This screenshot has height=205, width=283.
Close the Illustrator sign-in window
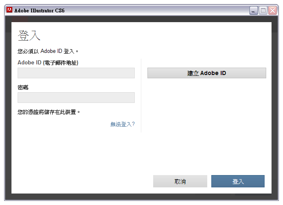coord(272,11)
